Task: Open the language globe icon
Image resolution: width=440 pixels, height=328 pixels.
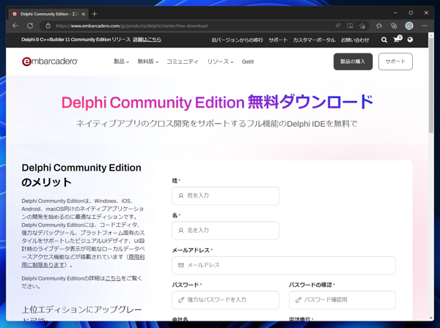Action: (x=410, y=40)
